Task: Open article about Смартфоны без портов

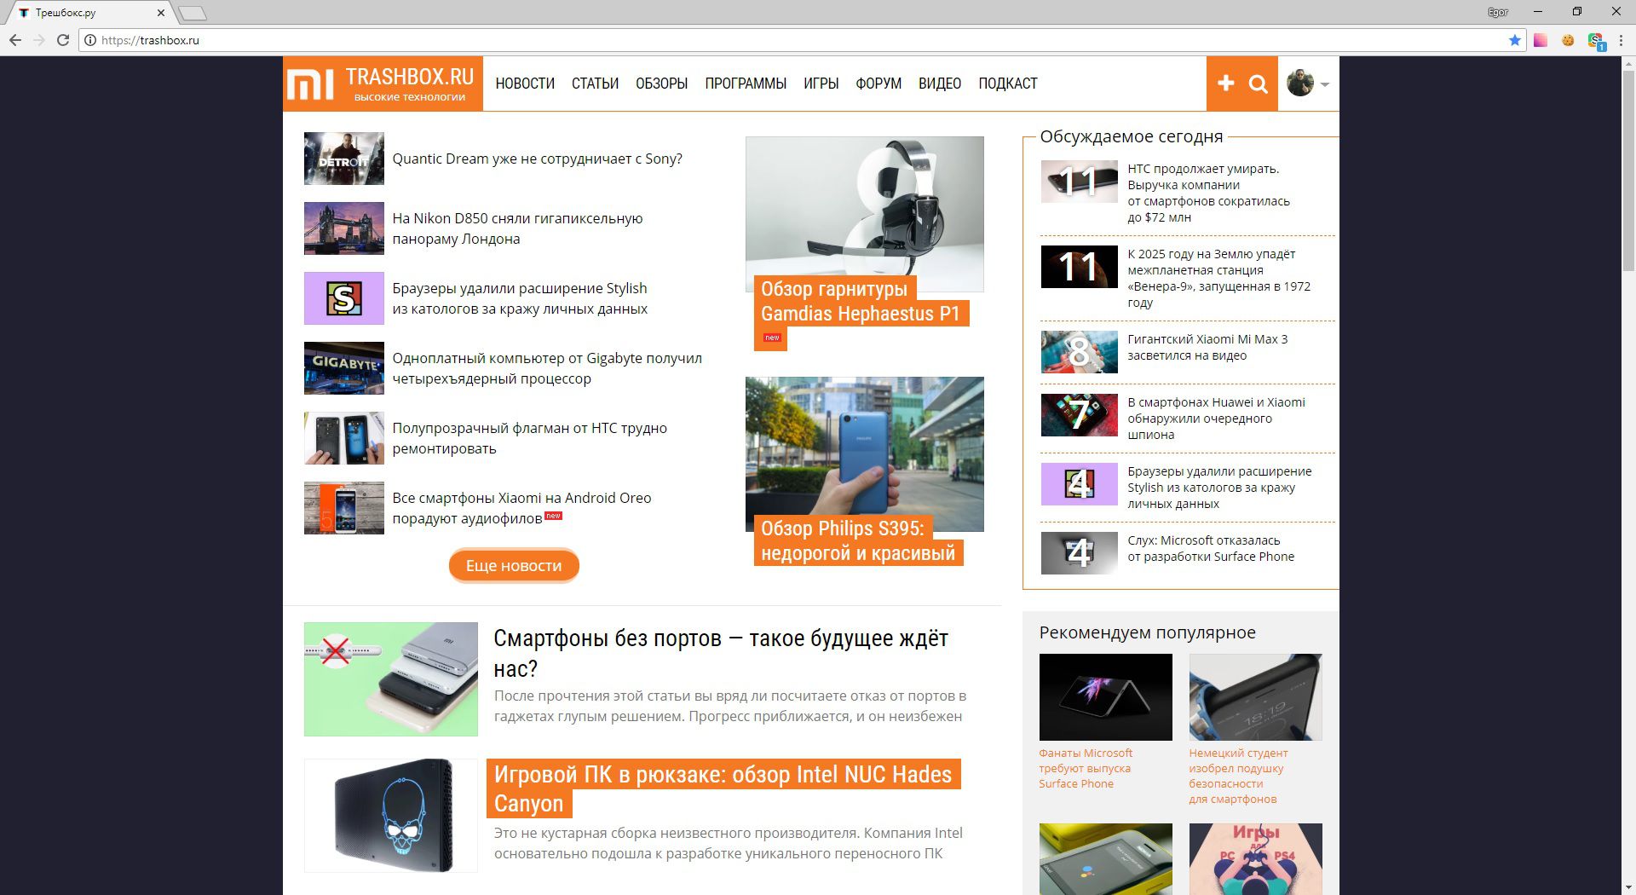Action: (x=720, y=652)
